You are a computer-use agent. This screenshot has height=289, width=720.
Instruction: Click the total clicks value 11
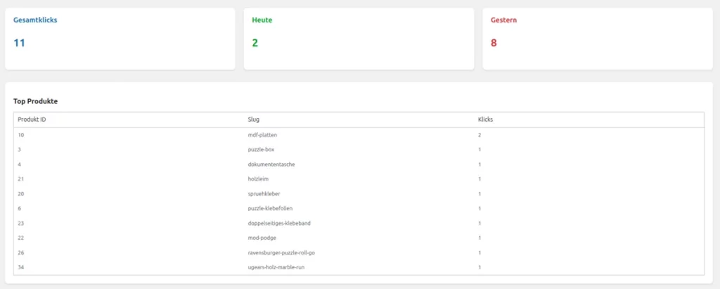click(x=20, y=43)
